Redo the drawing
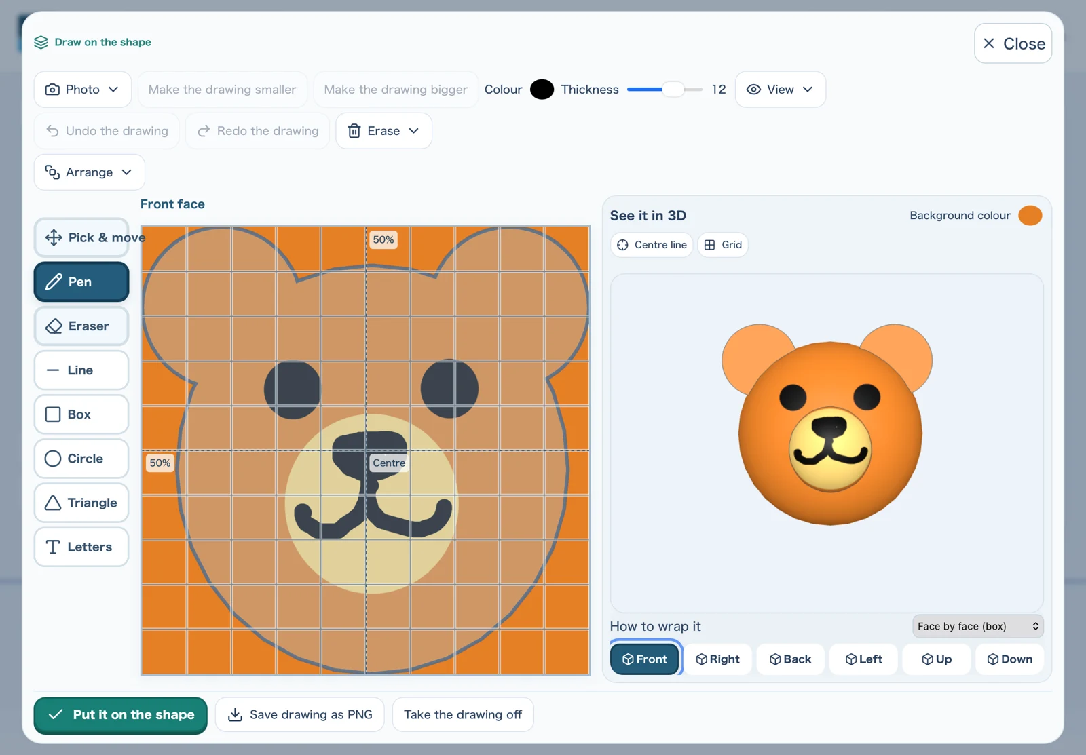 [257, 131]
